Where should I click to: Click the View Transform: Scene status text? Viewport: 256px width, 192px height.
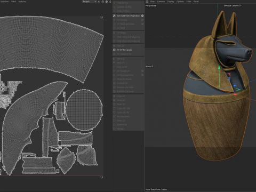point(156,189)
